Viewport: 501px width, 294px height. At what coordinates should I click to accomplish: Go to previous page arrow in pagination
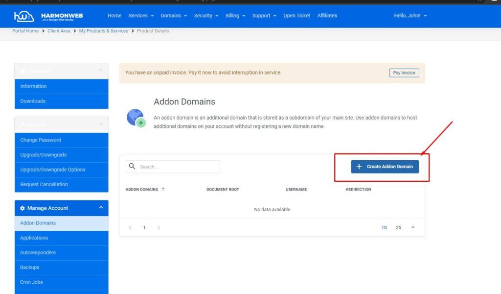[x=130, y=227]
